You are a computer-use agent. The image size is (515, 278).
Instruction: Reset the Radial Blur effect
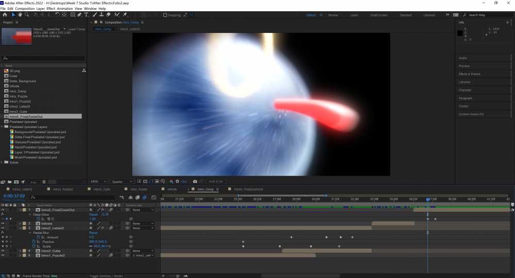click(x=93, y=233)
